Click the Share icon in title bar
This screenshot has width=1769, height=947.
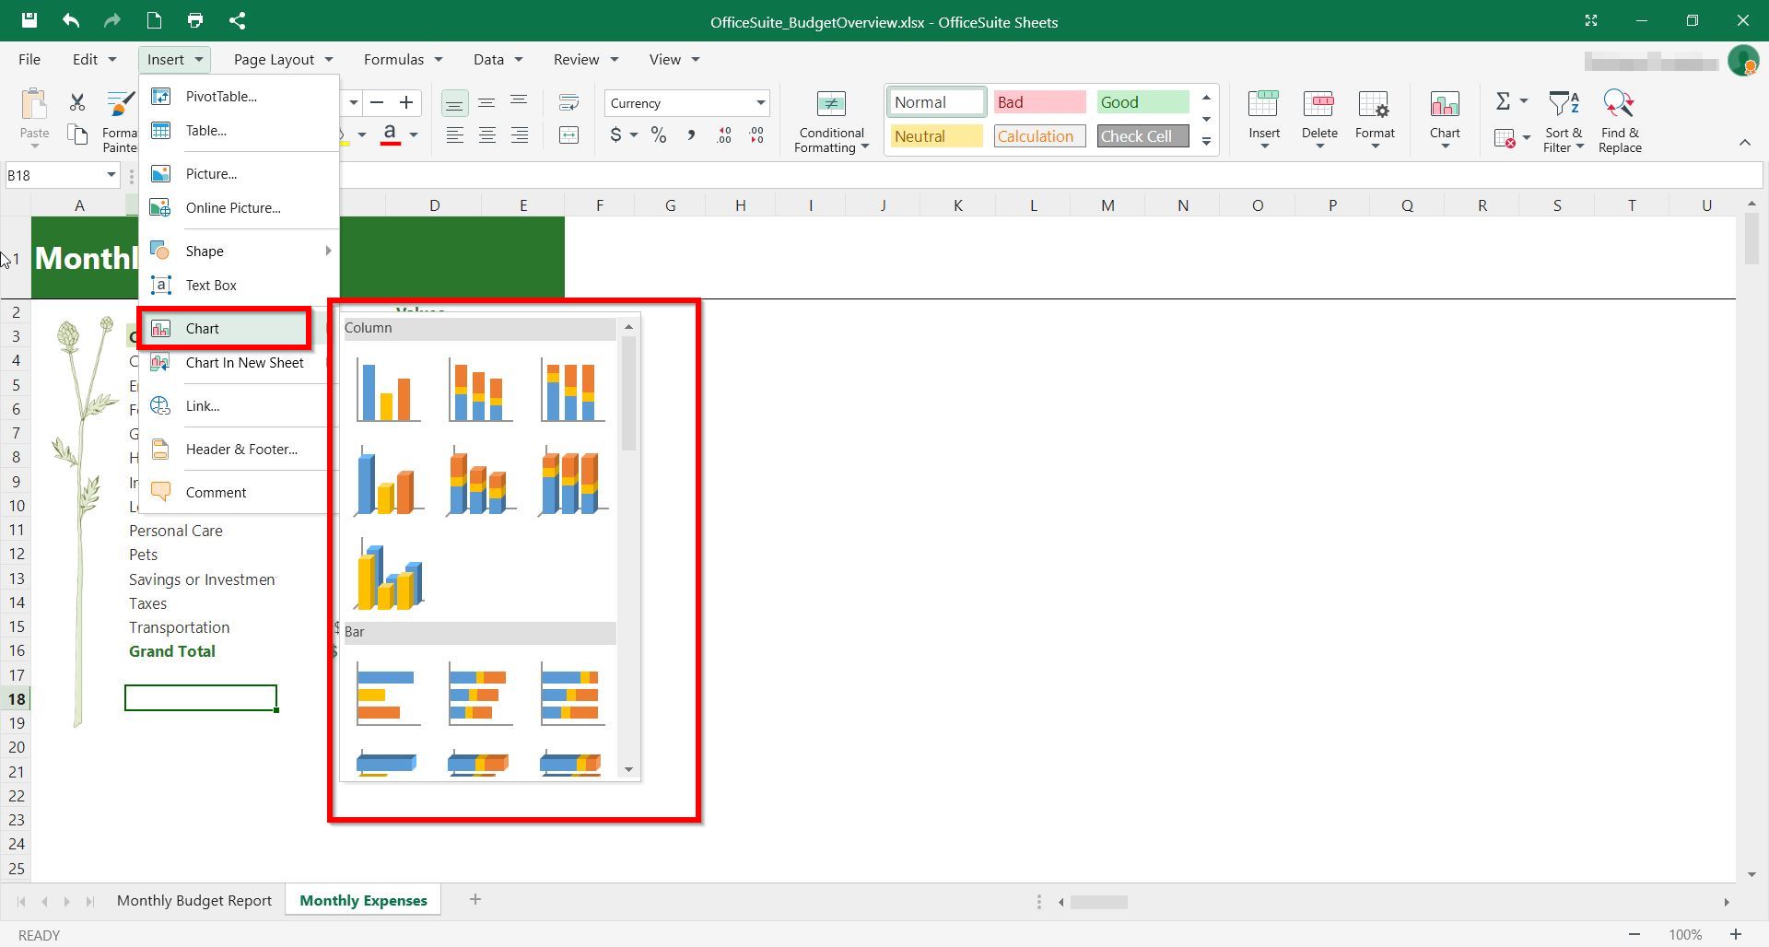[x=237, y=20]
